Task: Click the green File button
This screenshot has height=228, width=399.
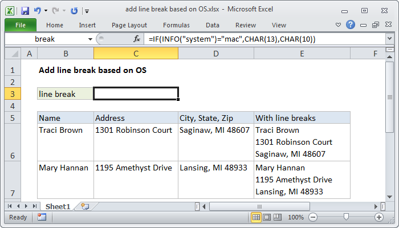Action: click(20, 25)
